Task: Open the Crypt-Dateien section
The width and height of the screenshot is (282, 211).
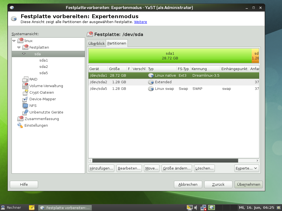Action: pyautogui.click(x=41, y=92)
